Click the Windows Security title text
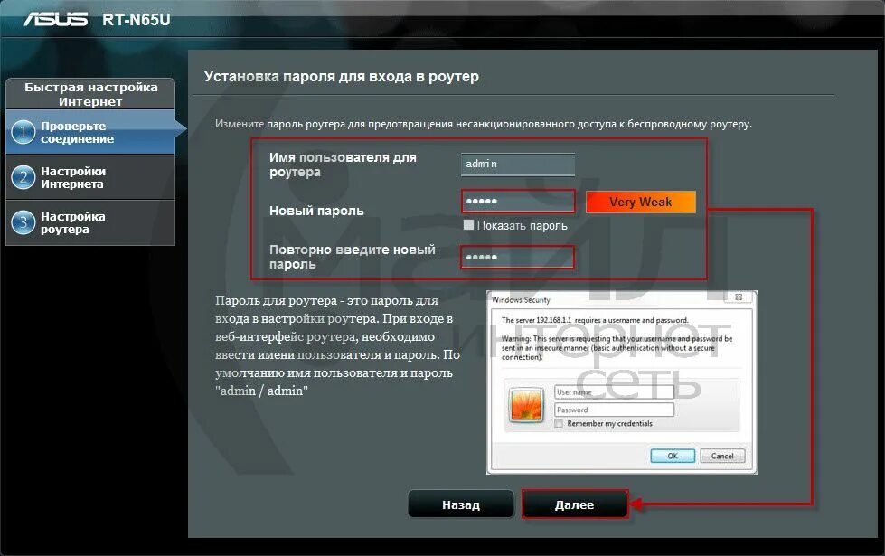The image size is (885, 556). 521,300
